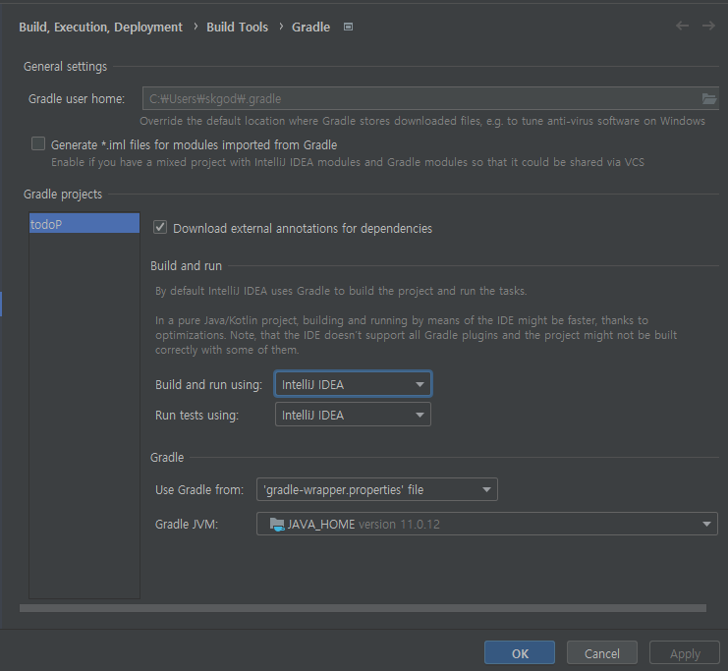This screenshot has height=671, width=728.
Task: Open the Use Gradle from dropdown
Action: tap(377, 489)
